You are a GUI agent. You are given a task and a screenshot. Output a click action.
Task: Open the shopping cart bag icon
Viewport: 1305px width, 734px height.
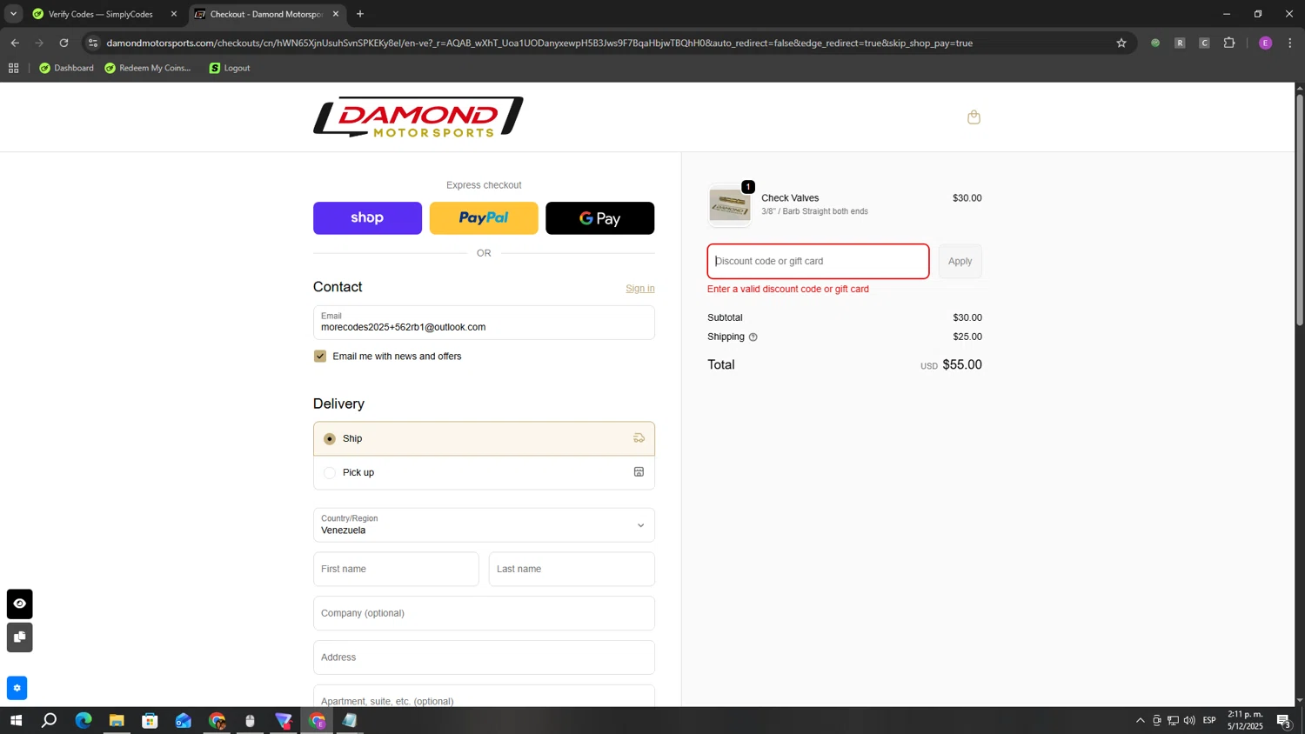(974, 117)
